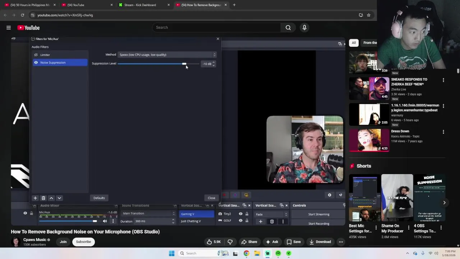Show next Shorts with arrow
Screen dimensions: 460x259
(x=444, y=203)
